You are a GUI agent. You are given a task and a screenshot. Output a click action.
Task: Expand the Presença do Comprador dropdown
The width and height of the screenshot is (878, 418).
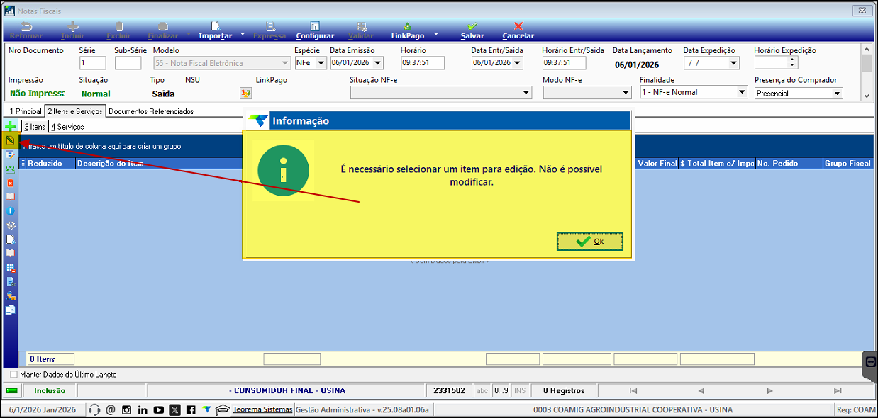pyautogui.click(x=837, y=94)
